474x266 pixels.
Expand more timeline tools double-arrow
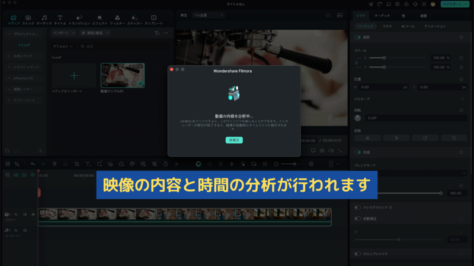pyautogui.click(x=177, y=164)
